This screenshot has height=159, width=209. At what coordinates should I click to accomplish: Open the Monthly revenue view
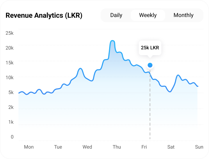[x=183, y=15]
